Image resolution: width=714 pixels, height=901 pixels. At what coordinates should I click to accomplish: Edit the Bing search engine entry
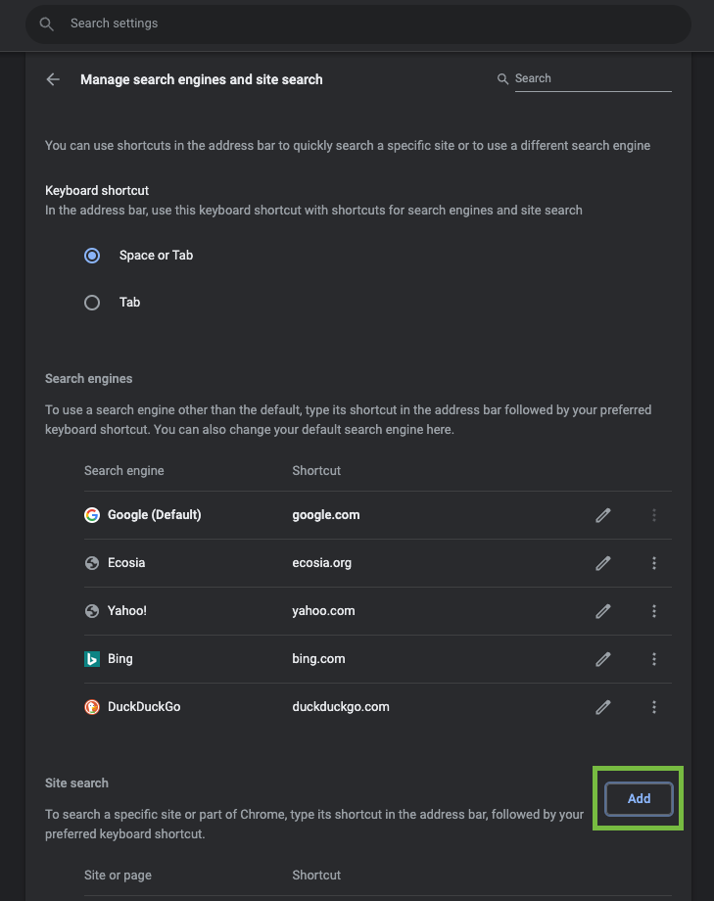pyautogui.click(x=602, y=658)
